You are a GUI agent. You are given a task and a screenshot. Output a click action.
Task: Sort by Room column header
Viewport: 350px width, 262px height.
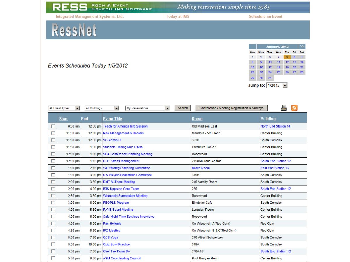tap(197, 119)
